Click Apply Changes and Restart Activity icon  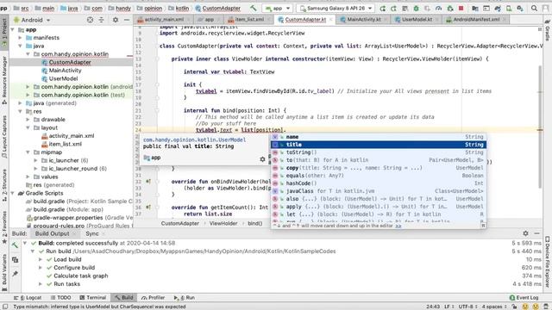[393, 8]
